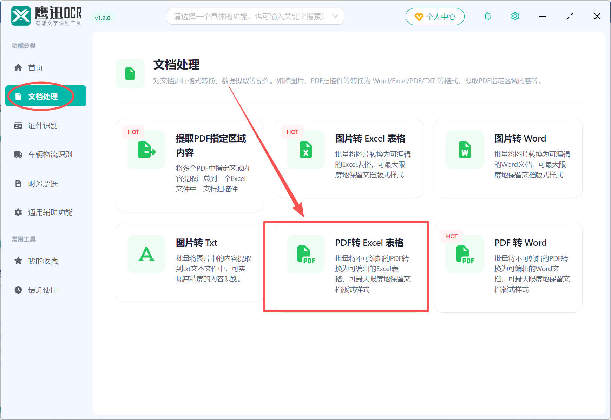Open the settings gear
This screenshot has height=420, width=611.
tap(515, 16)
